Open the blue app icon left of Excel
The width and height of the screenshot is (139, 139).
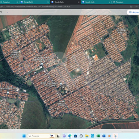(92, 136)
